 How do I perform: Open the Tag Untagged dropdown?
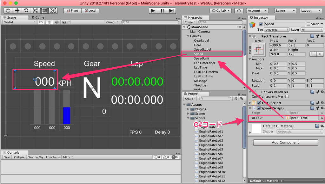[276, 29]
